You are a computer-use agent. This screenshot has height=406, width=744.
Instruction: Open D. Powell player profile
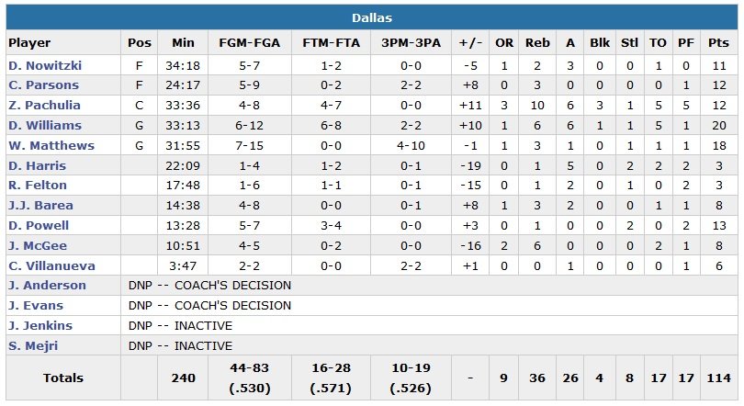(39, 225)
